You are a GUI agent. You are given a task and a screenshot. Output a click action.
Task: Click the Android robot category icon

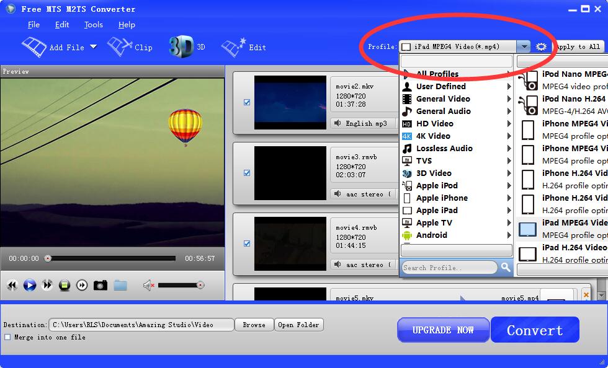pyautogui.click(x=407, y=235)
